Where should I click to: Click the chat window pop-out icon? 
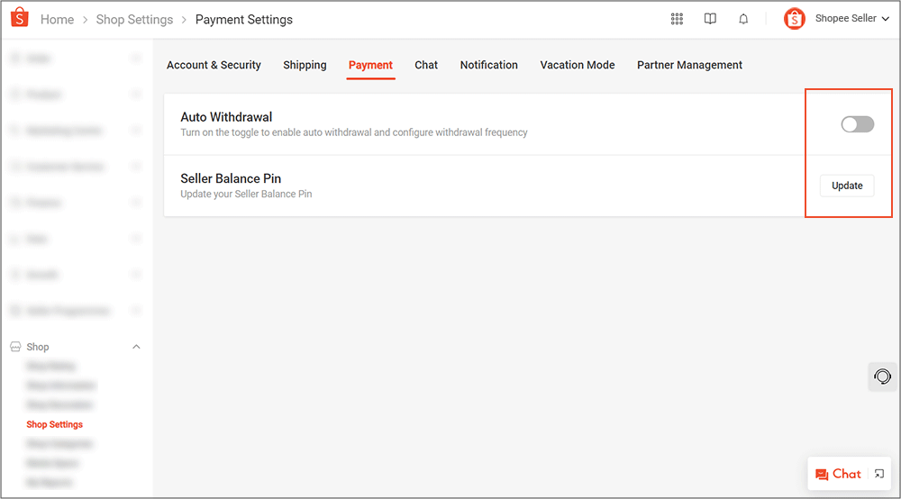[879, 474]
